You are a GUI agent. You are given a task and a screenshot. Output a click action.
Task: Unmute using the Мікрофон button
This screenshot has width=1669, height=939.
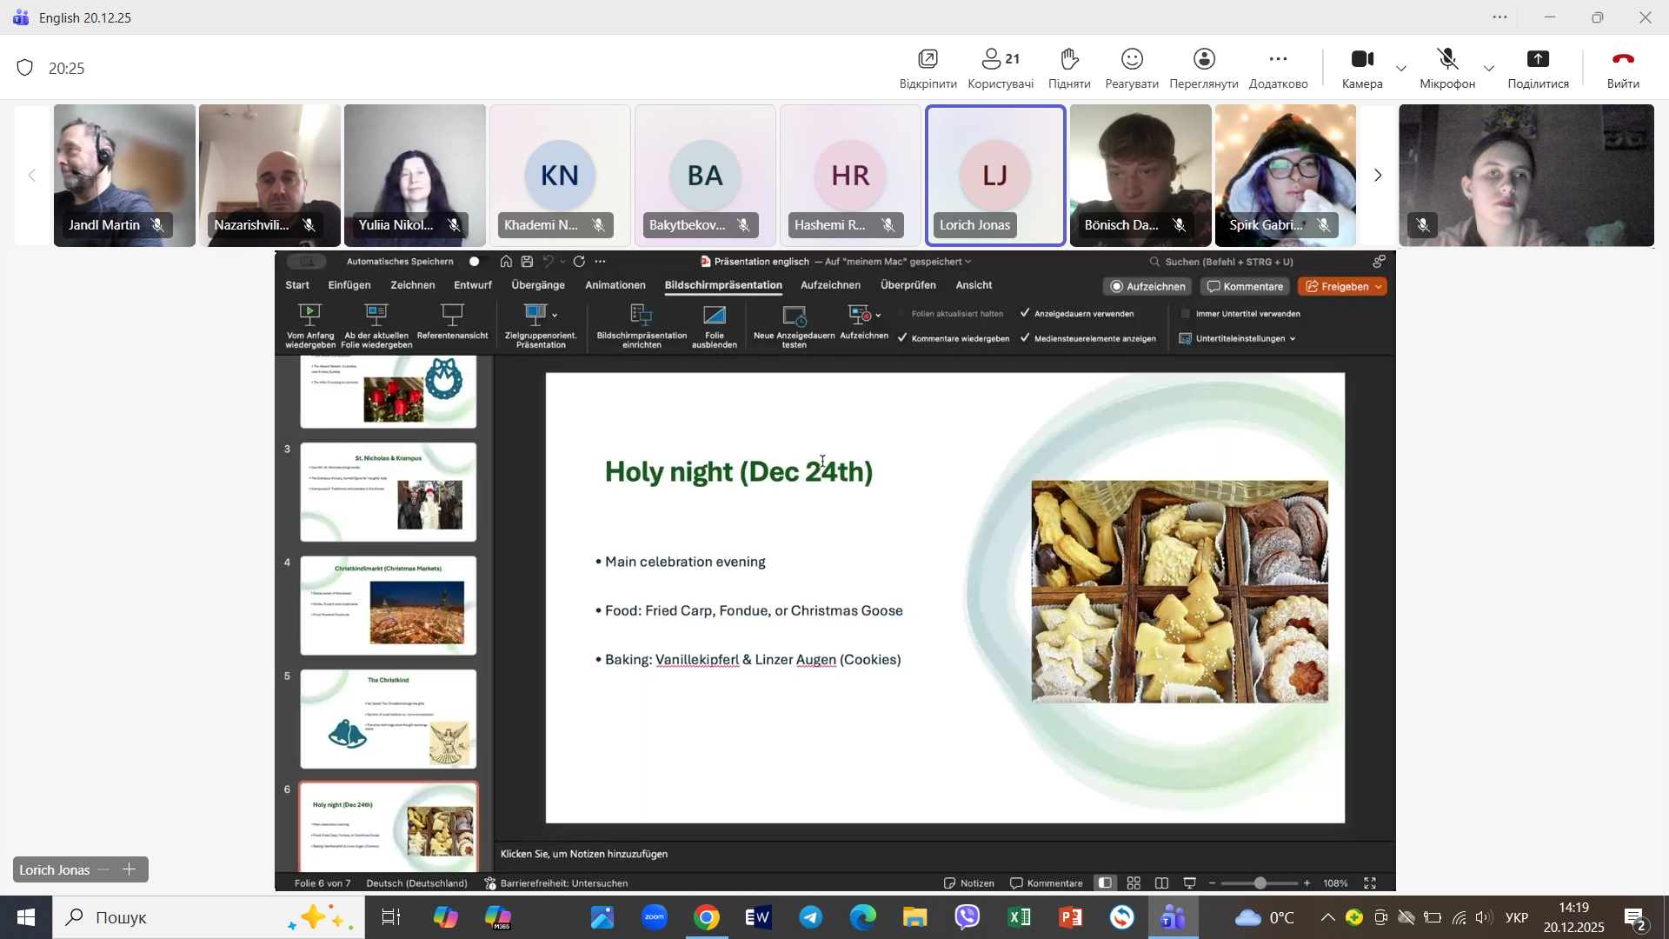click(x=1447, y=59)
